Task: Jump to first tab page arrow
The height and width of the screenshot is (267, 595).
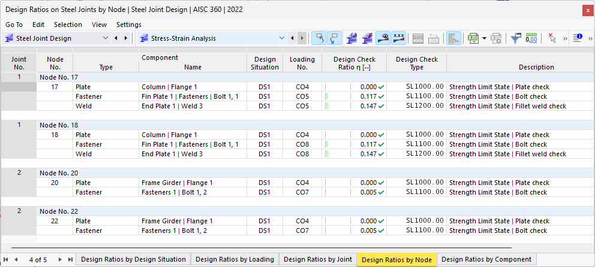Action: coord(5,259)
